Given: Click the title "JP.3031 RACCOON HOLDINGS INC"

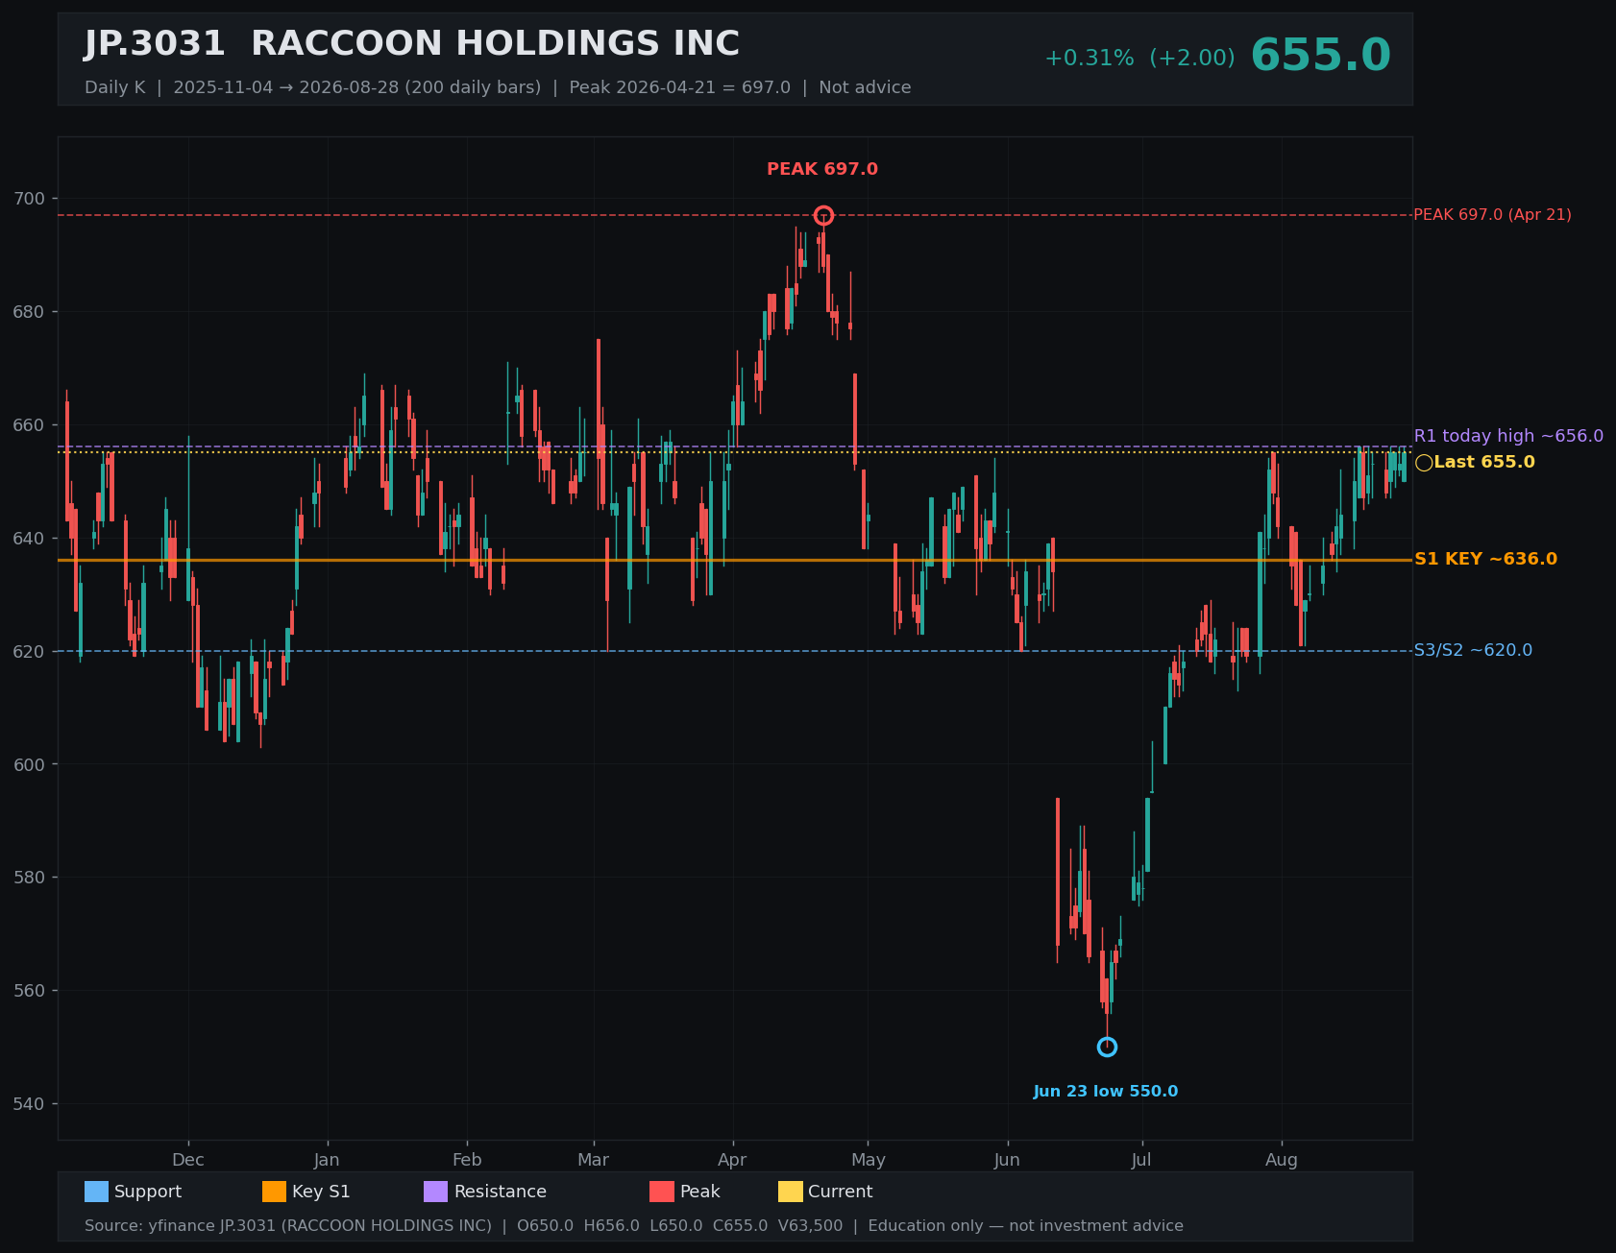Looking at the screenshot, I should (x=412, y=44).
